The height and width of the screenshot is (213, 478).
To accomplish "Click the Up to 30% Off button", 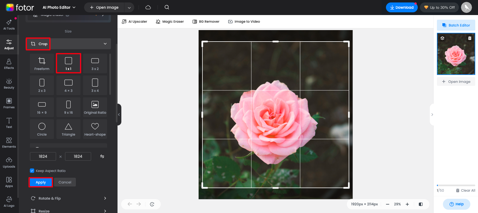I will 439,7.
